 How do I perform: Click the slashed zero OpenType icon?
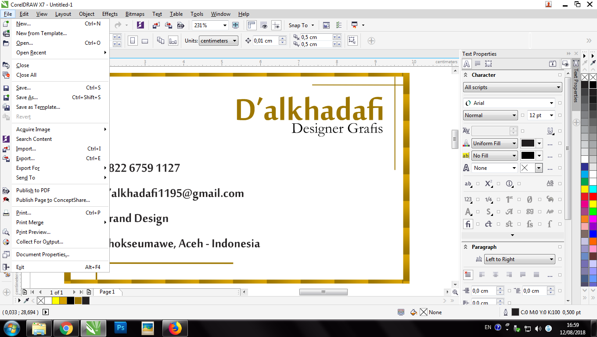[529, 200]
